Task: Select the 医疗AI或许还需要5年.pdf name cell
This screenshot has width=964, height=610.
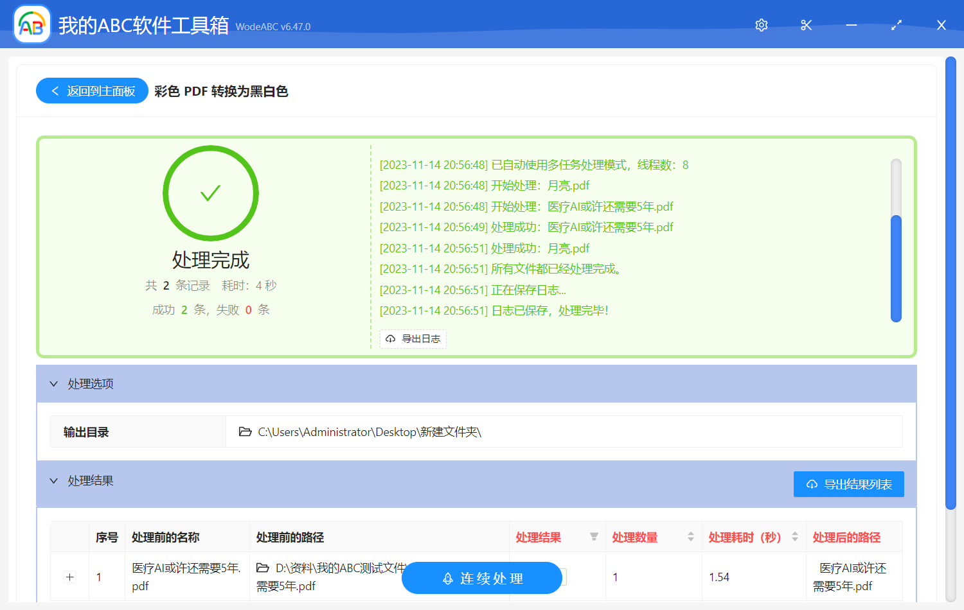Action: [187, 577]
